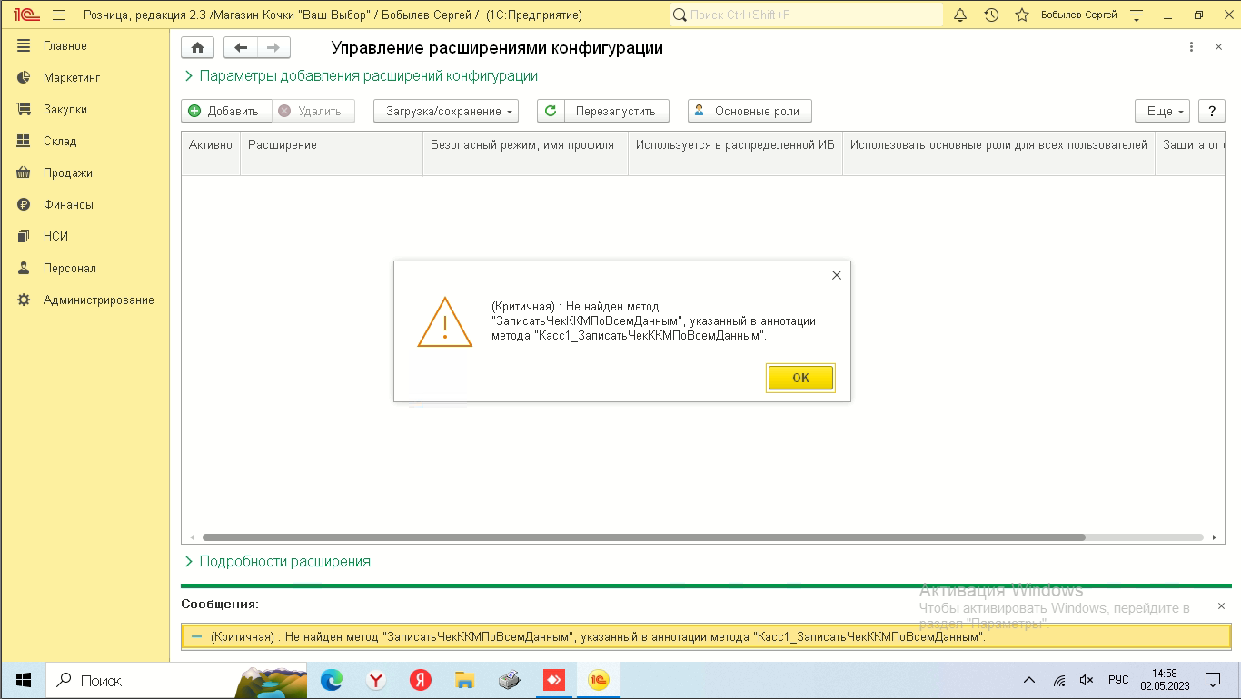Click the warning triangle icon in dialog
1241x699 pixels.
pyautogui.click(x=445, y=322)
